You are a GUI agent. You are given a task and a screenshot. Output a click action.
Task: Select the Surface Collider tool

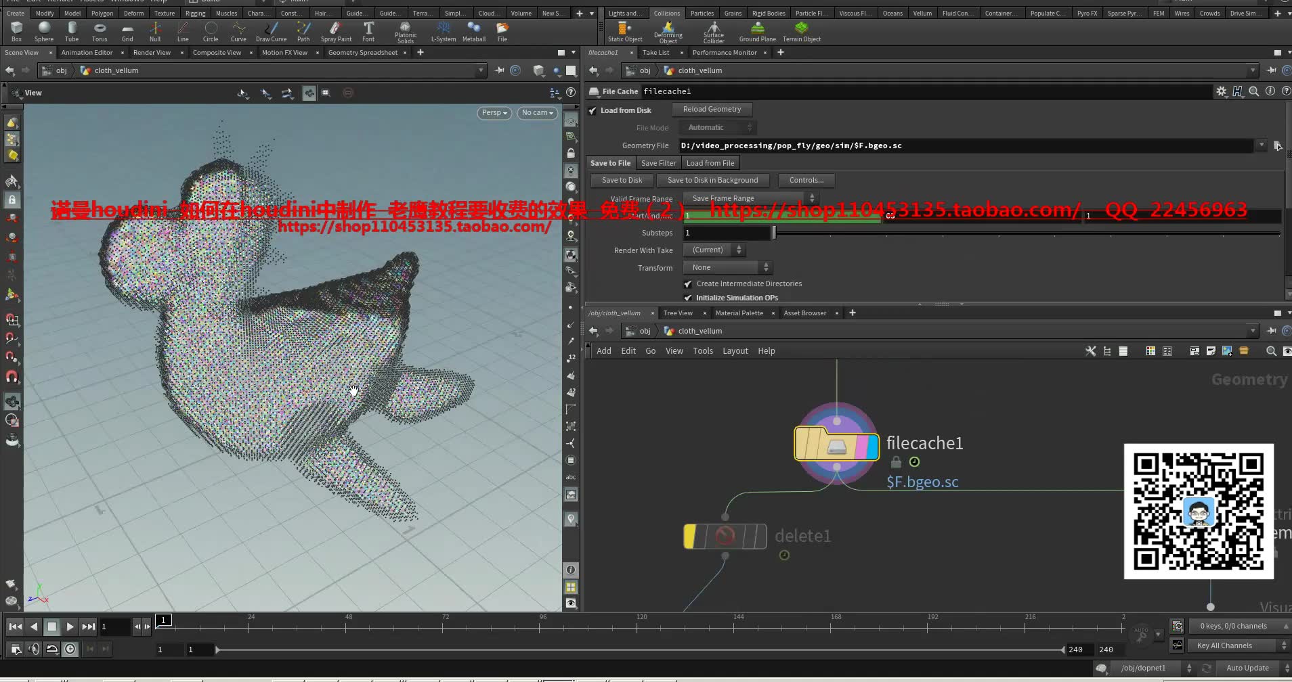714,32
